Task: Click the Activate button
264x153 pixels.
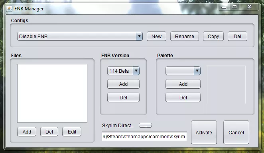Action: coord(204,132)
